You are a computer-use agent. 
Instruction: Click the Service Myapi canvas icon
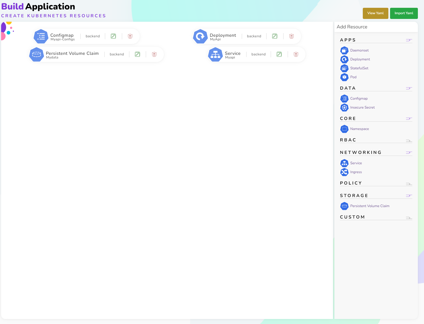tap(215, 55)
